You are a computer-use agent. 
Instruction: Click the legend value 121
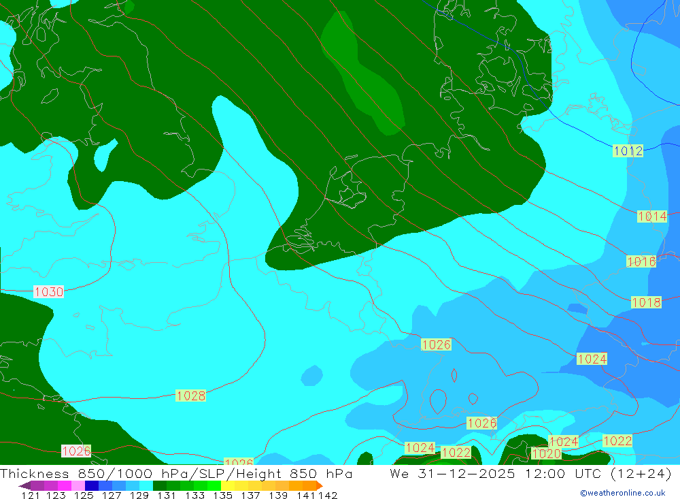pyautogui.click(x=31, y=495)
